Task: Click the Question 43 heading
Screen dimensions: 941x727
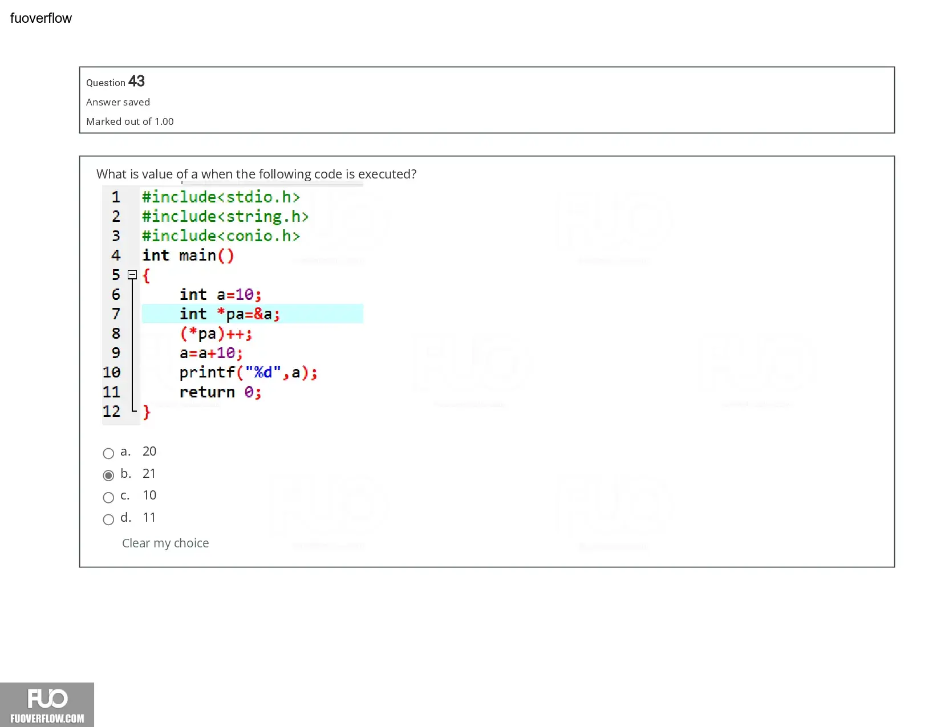Action: pos(115,82)
